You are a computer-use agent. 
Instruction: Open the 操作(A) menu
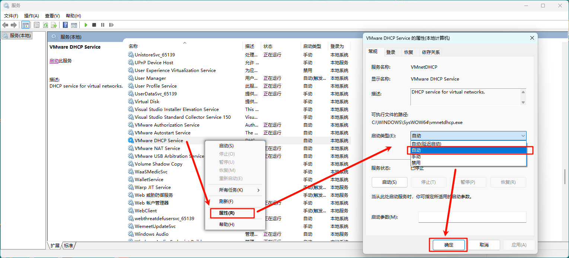point(32,16)
